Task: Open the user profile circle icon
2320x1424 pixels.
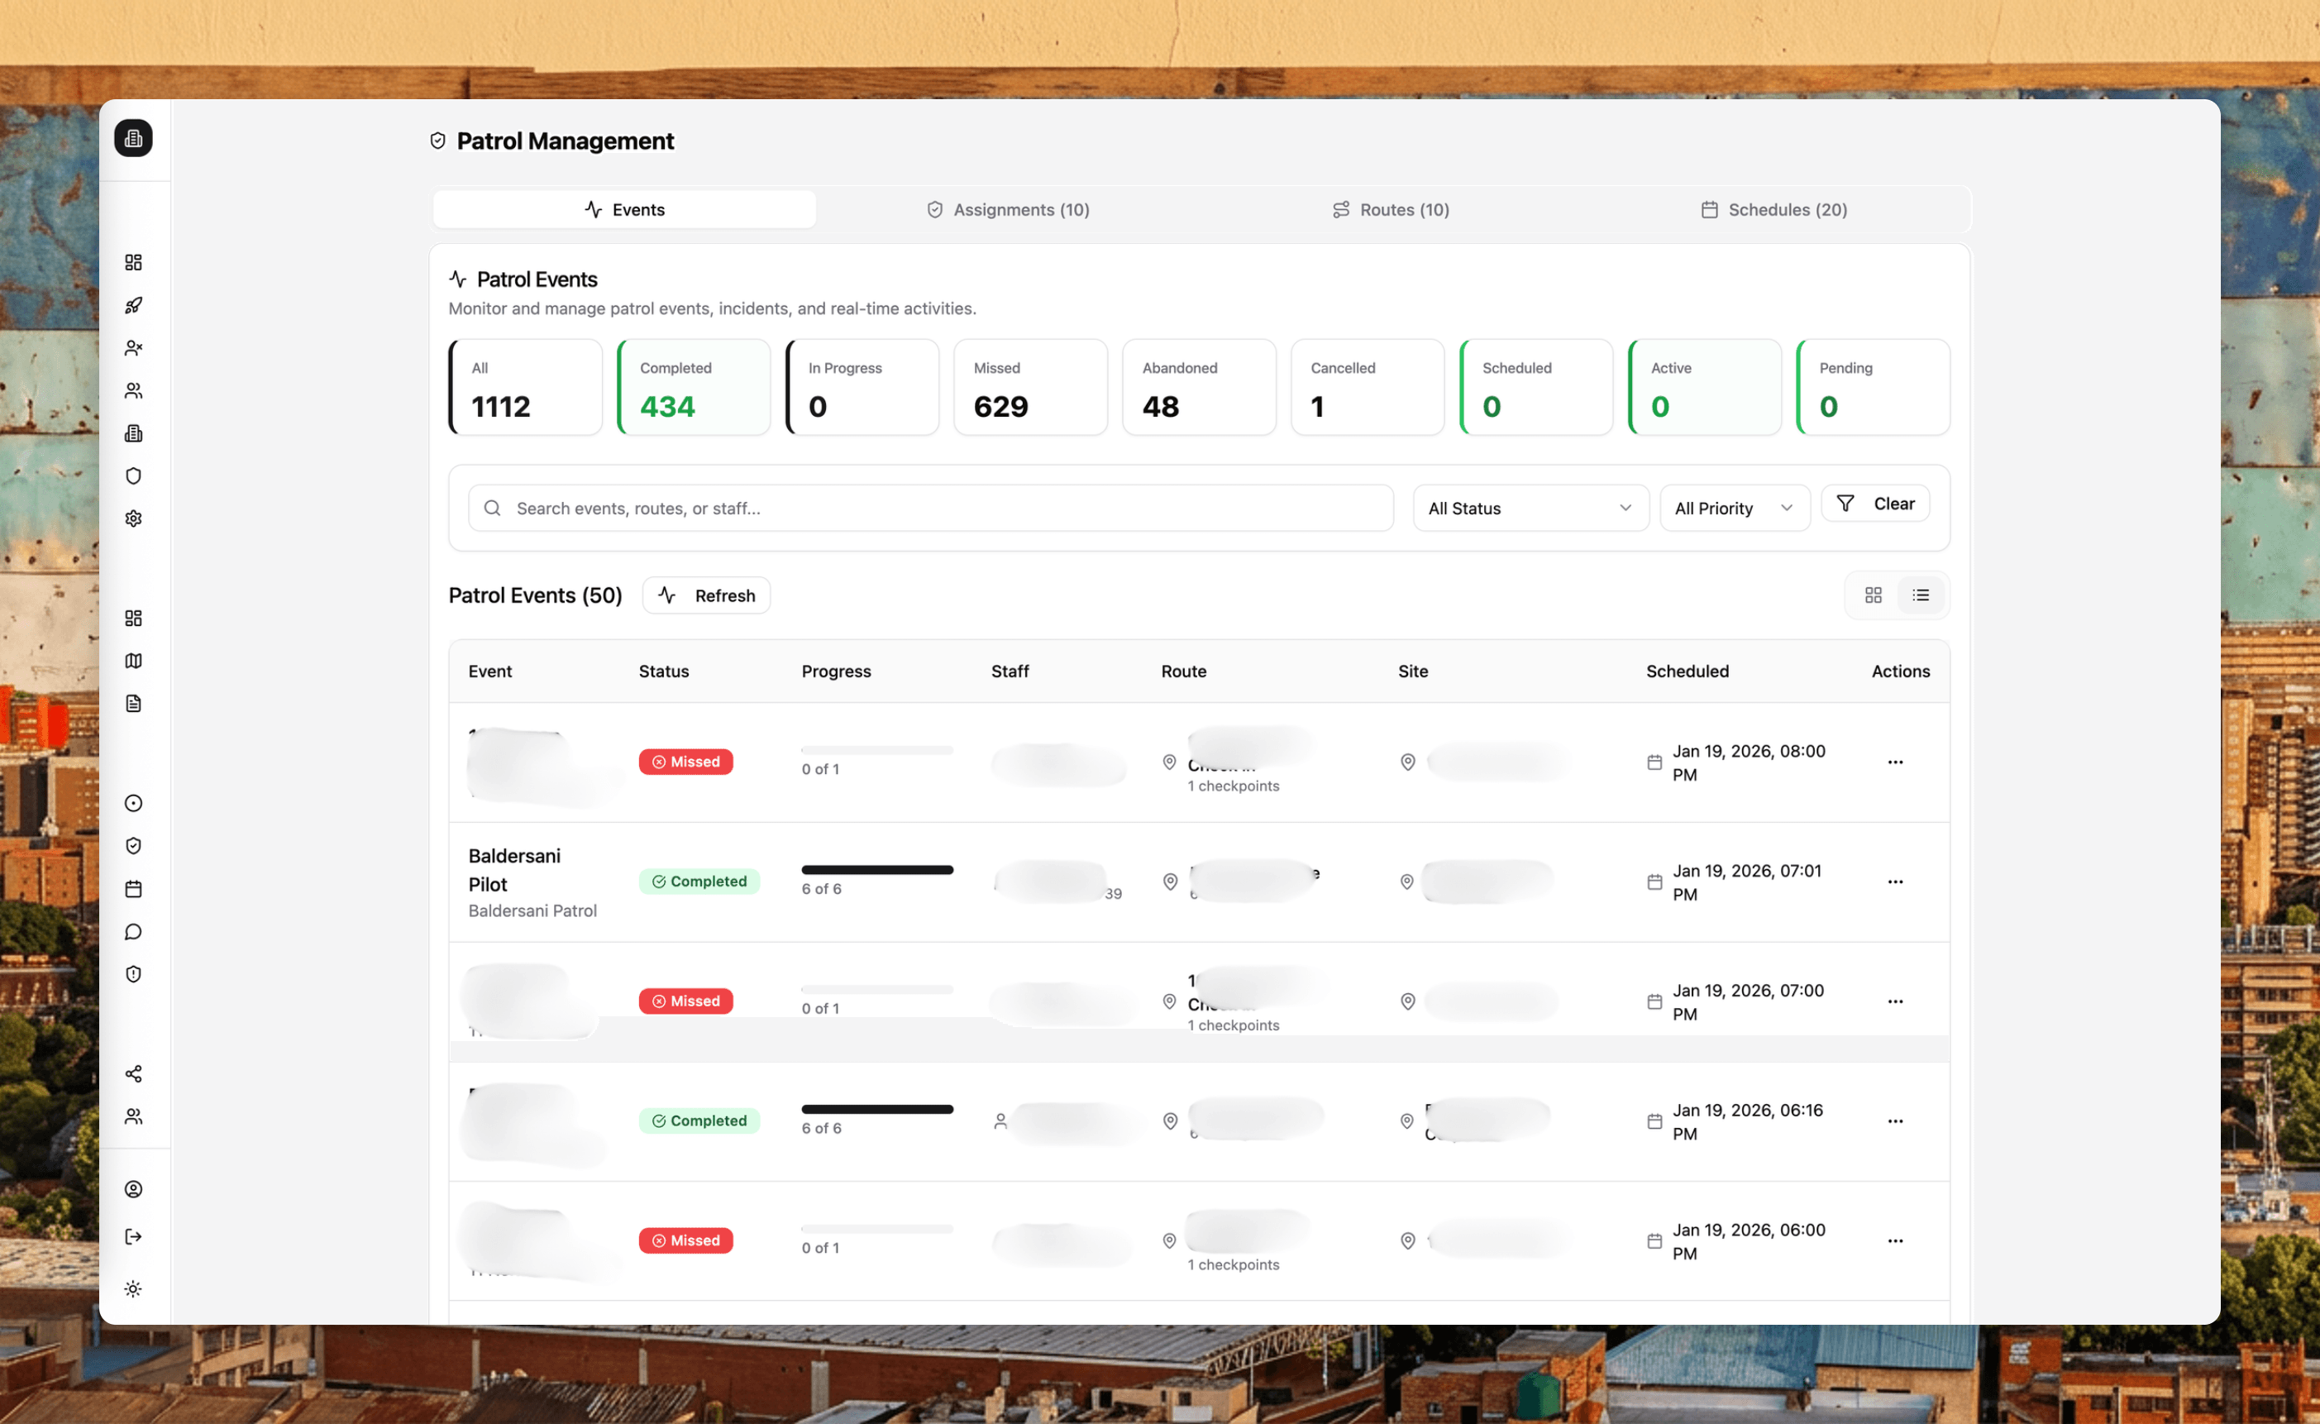Action: point(134,1189)
